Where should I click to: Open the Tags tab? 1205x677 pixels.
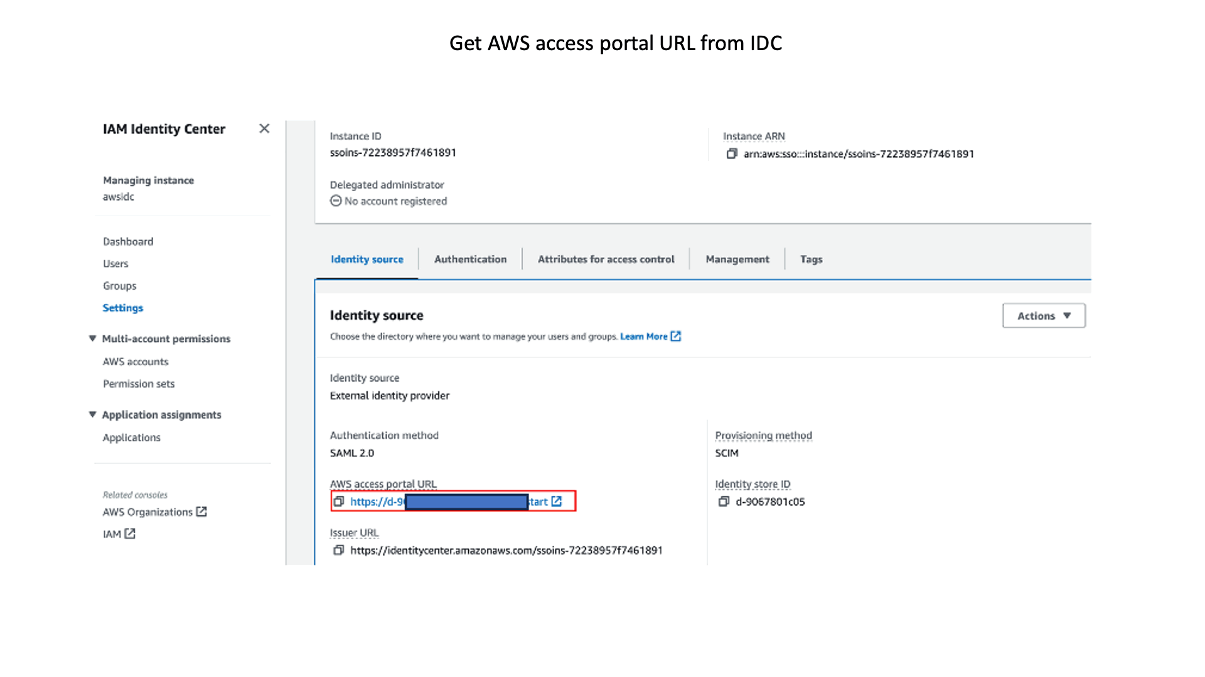coord(811,259)
